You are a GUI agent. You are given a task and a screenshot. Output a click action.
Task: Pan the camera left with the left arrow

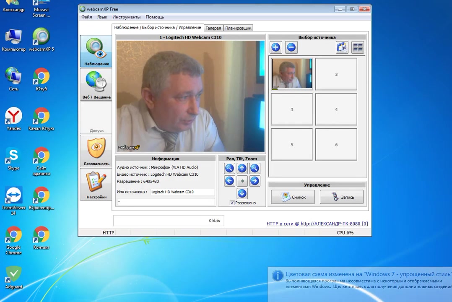tap(229, 181)
